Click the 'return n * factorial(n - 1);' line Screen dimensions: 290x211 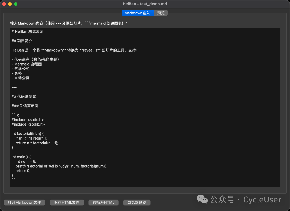click(x=37, y=143)
